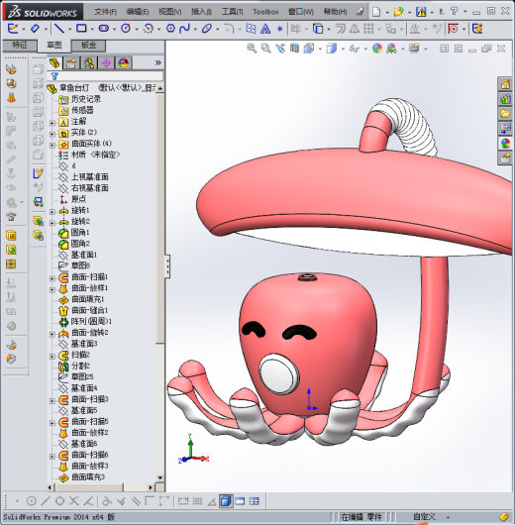This screenshot has height=525, width=515.
Task: Open the 插入(I) menu
Action: 201,12
